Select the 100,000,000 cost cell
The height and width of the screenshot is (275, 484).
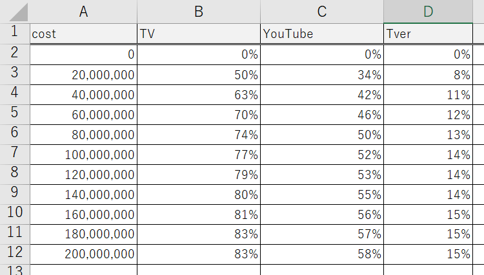83,155
